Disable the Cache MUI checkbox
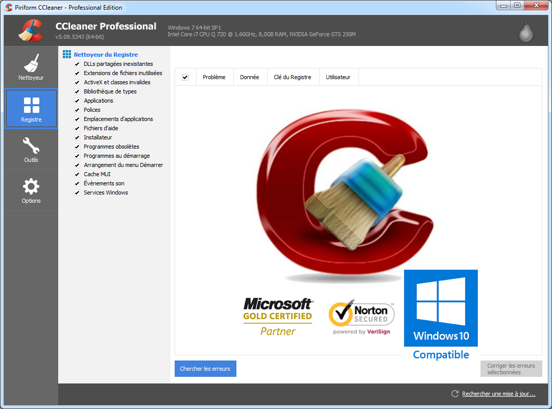This screenshot has width=552, height=409. (x=77, y=174)
